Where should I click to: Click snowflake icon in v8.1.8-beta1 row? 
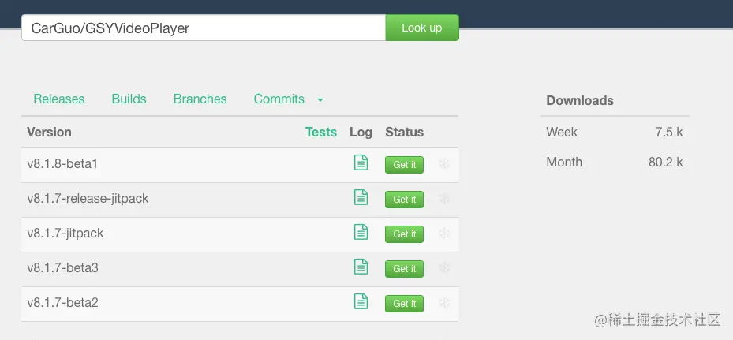tap(444, 163)
